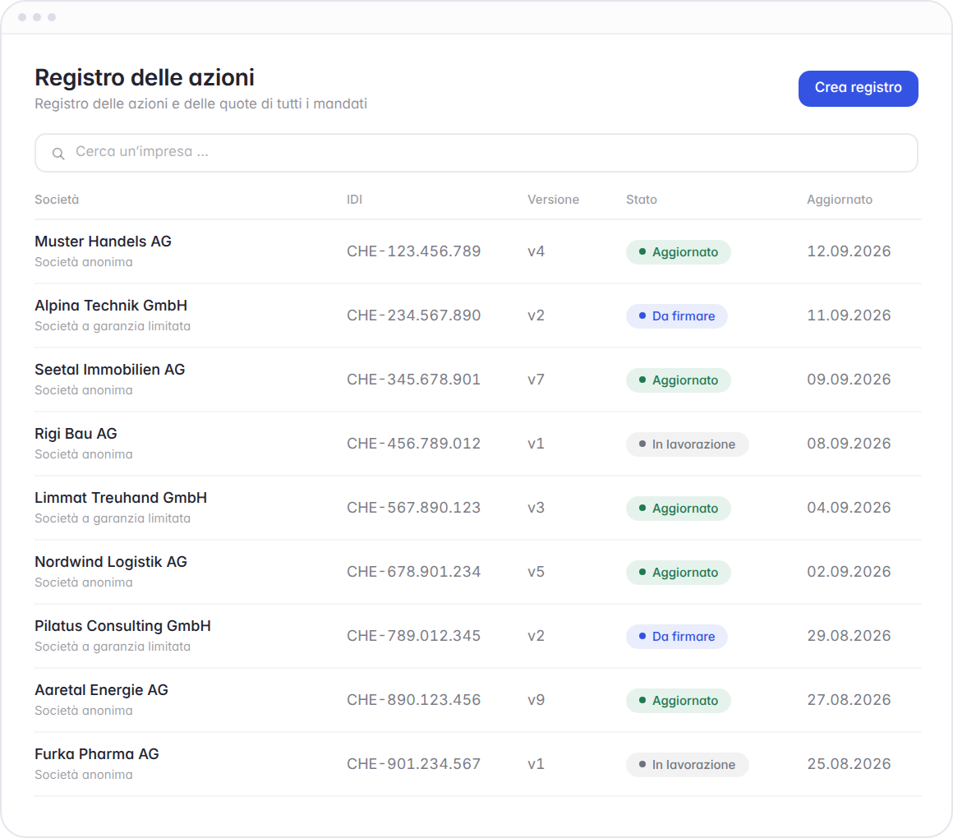Click IDI CHE-890.123.456
Viewport: 953px width, 838px height.
click(413, 700)
